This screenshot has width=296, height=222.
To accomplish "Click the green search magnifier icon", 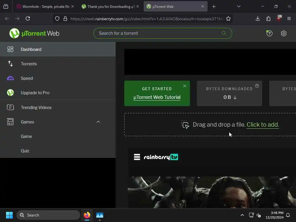I will (224, 33).
